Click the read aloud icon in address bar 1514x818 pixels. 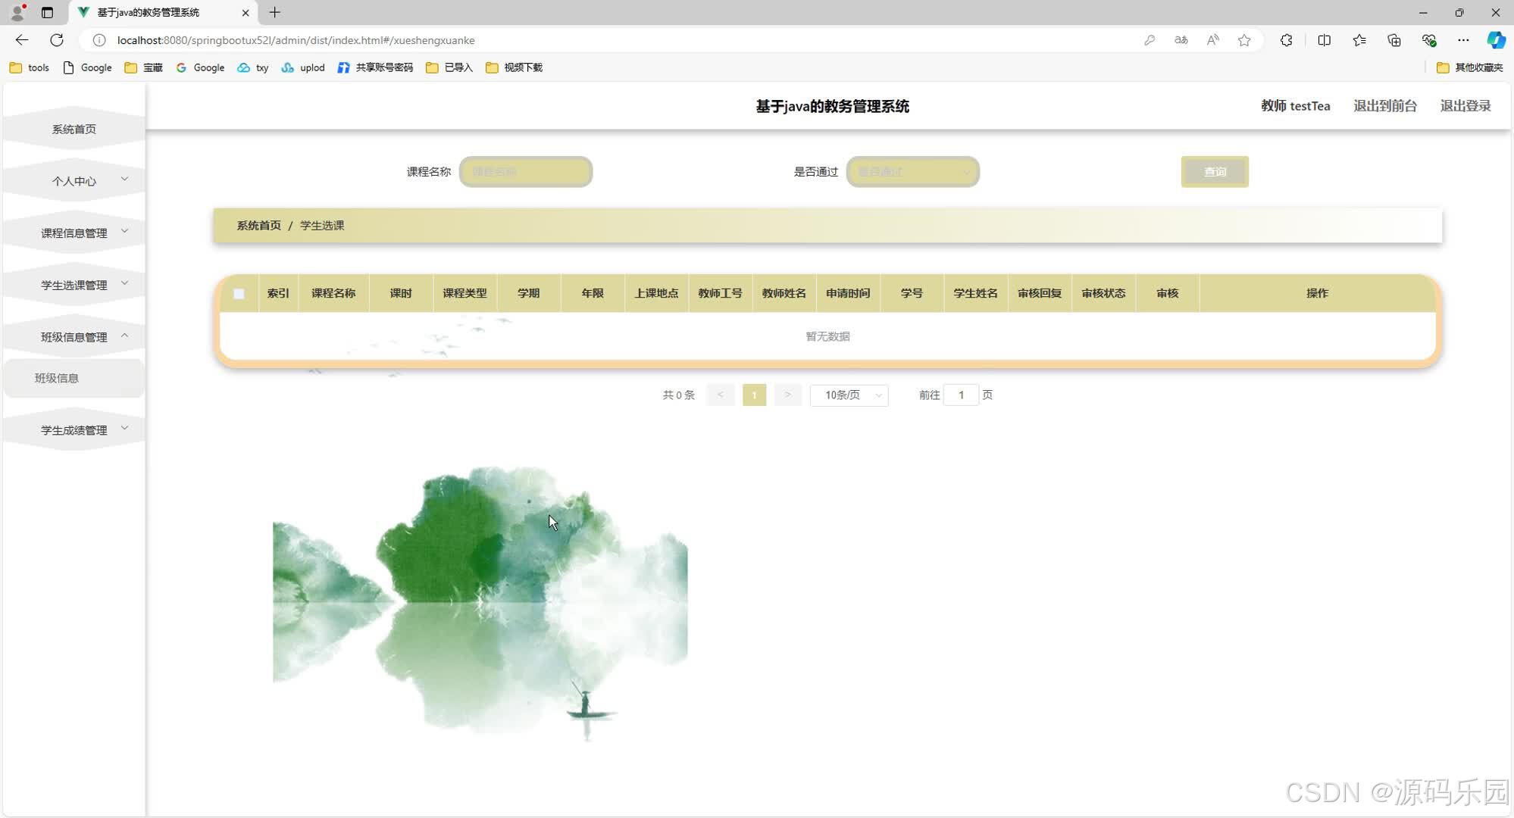(x=1212, y=40)
